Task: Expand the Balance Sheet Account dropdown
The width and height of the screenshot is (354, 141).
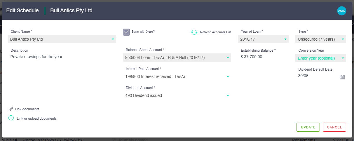Action: [177, 58]
